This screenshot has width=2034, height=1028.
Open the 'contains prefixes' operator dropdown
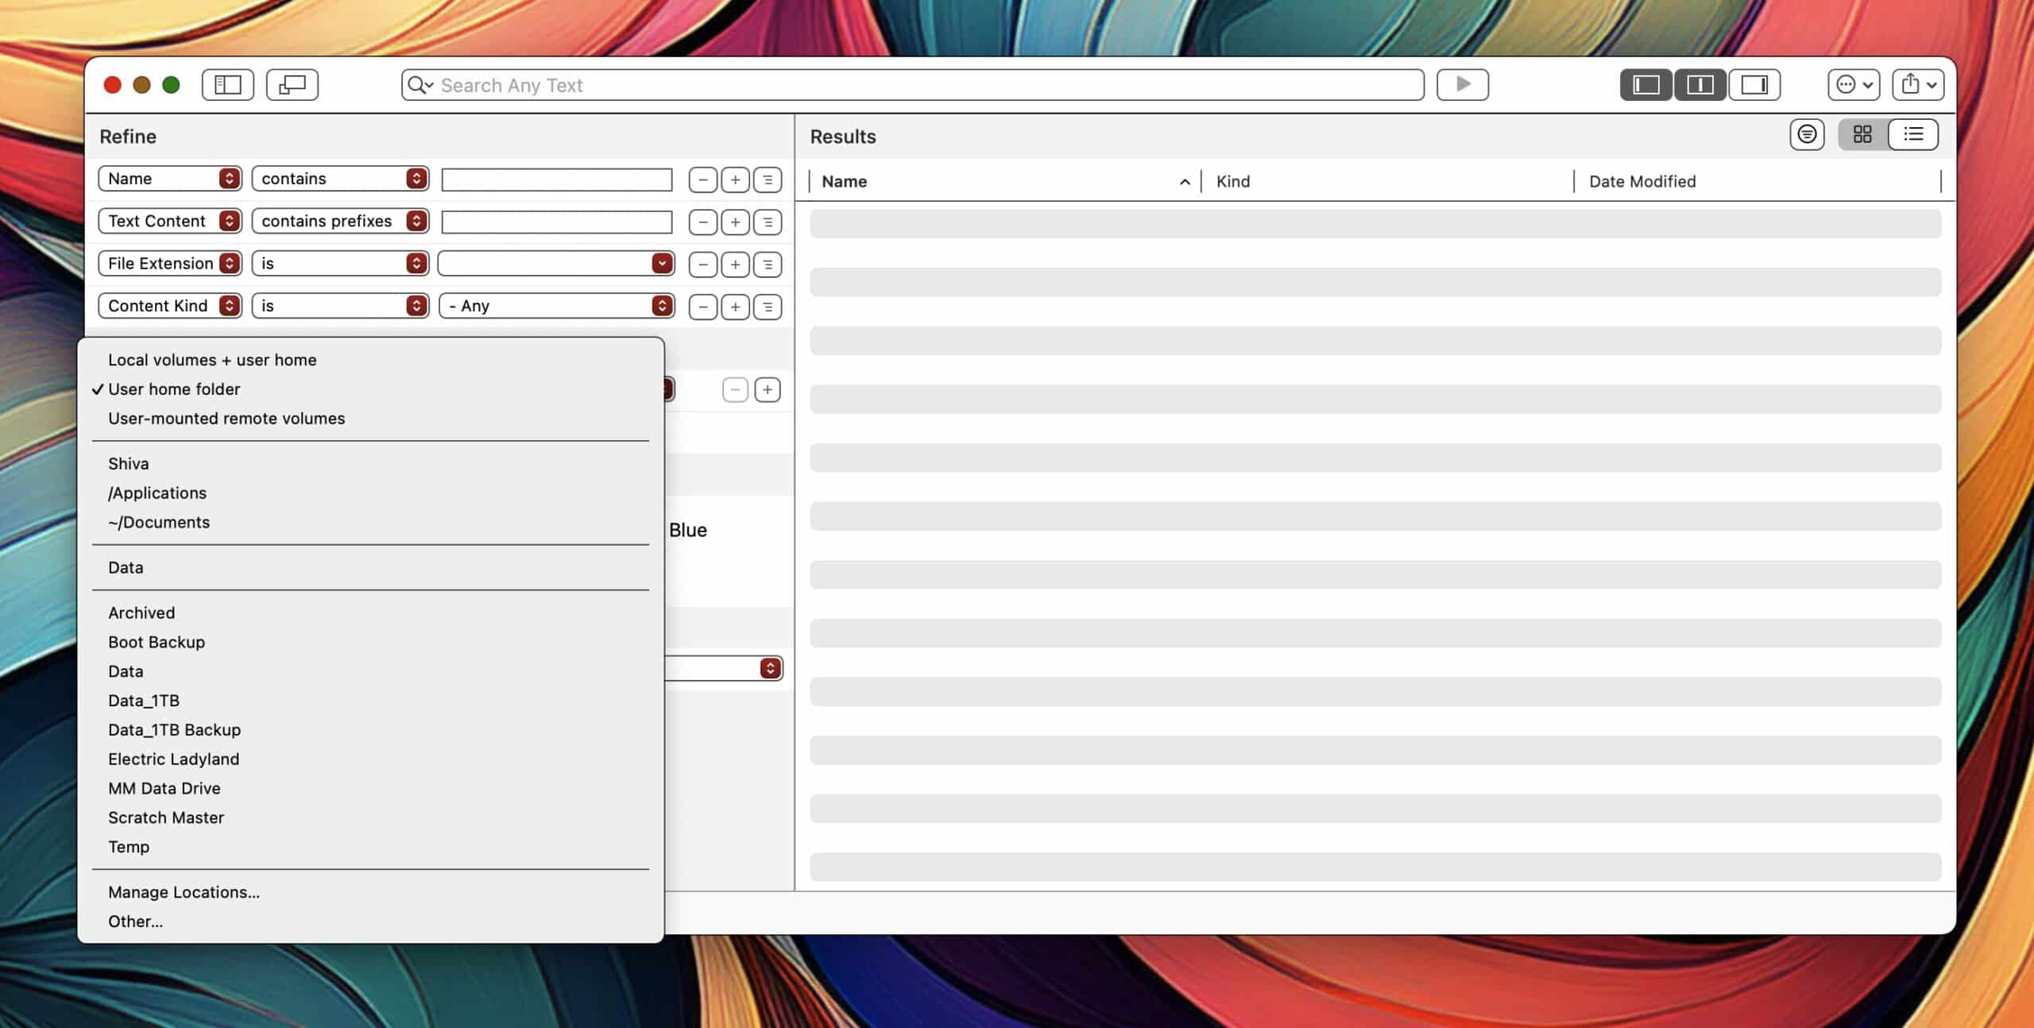pyautogui.click(x=340, y=221)
